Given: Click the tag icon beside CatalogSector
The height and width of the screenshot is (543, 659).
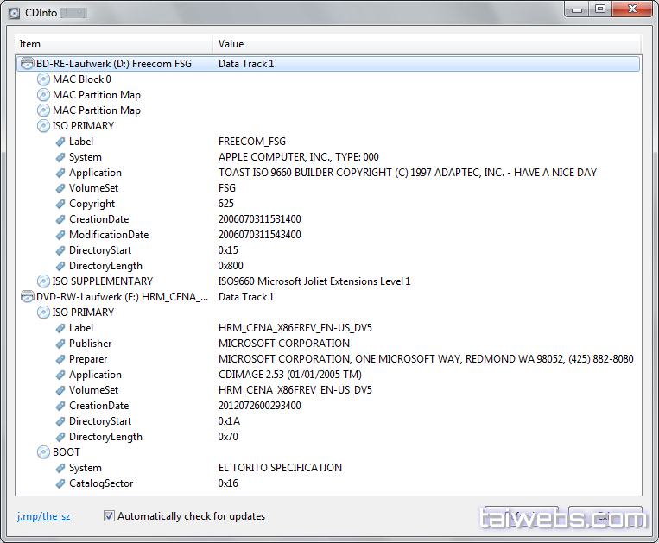Looking at the screenshot, I should pos(60,483).
